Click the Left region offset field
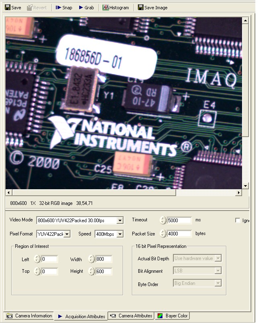 pos(49,259)
